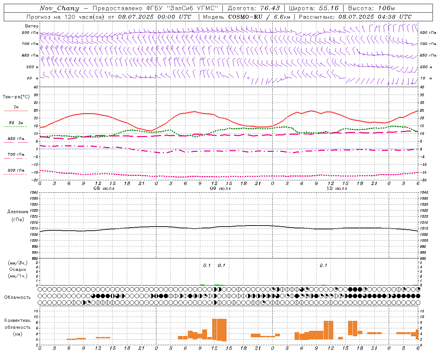Click the 'Рассчитано: 08.07.2025 04:38 UTC' timestamp

[355, 17]
